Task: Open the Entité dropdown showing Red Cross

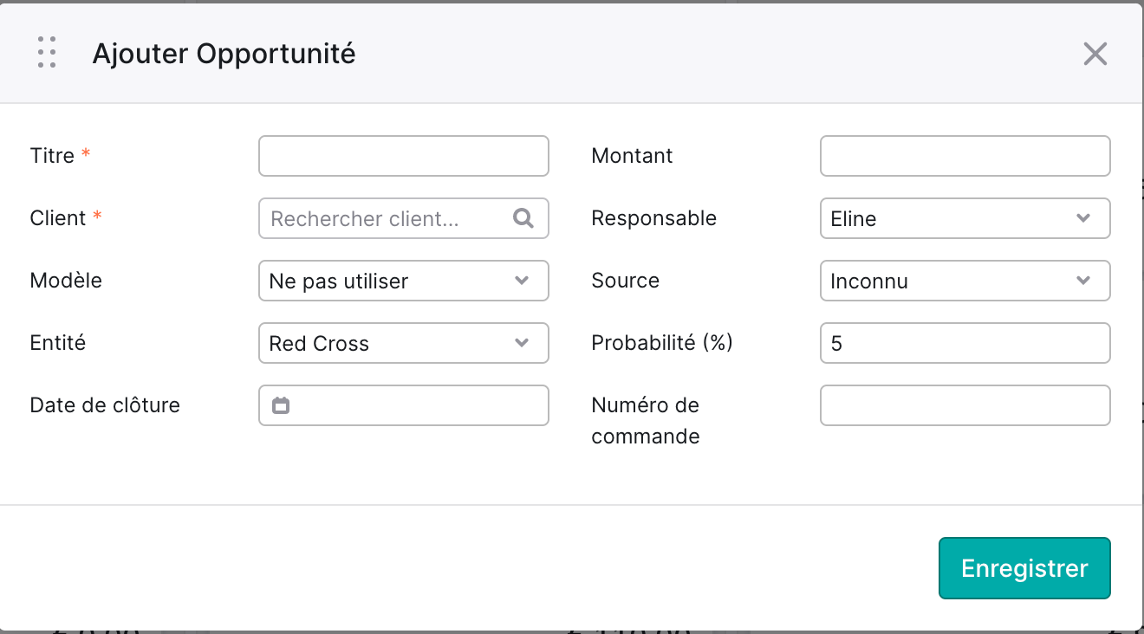Action: (404, 343)
